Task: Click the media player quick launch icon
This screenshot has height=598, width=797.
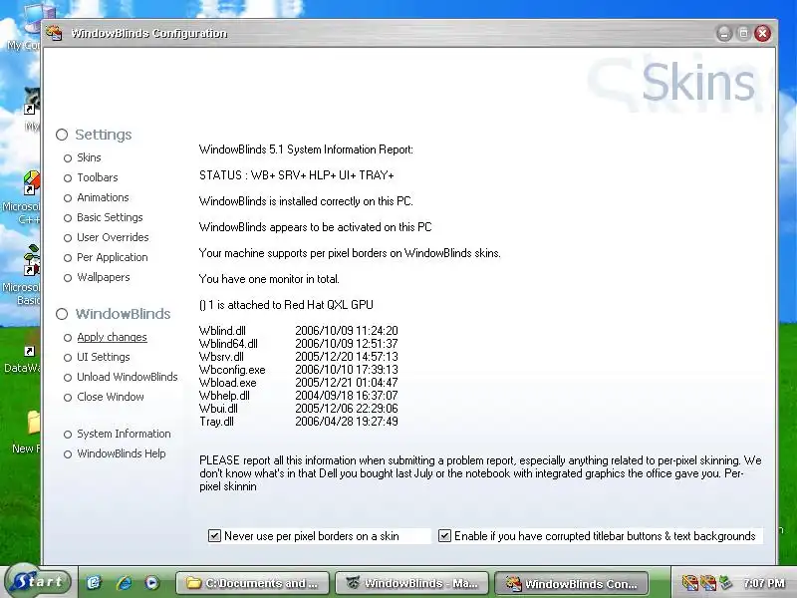Action: click(x=151, y=582)
